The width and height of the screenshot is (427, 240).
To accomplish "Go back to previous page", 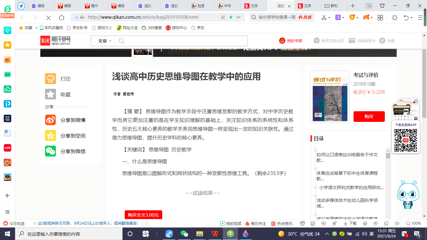I will 22,17.
